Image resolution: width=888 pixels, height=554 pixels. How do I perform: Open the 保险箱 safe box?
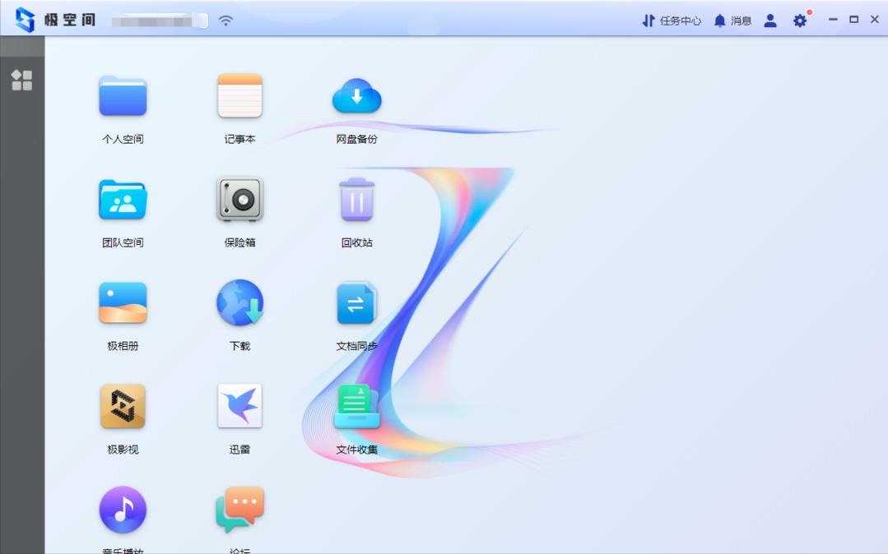[x=239, y=200]
